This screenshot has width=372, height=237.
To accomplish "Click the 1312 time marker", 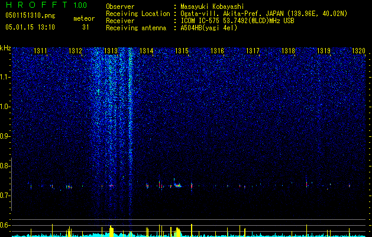I will coord(76,50).
